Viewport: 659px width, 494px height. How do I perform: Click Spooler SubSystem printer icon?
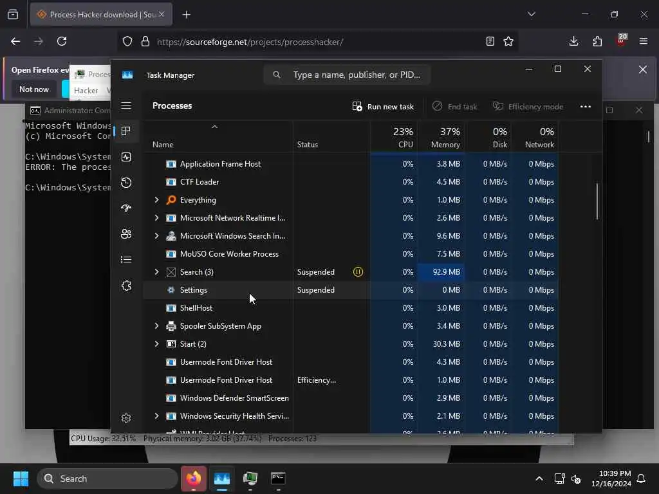171,326
